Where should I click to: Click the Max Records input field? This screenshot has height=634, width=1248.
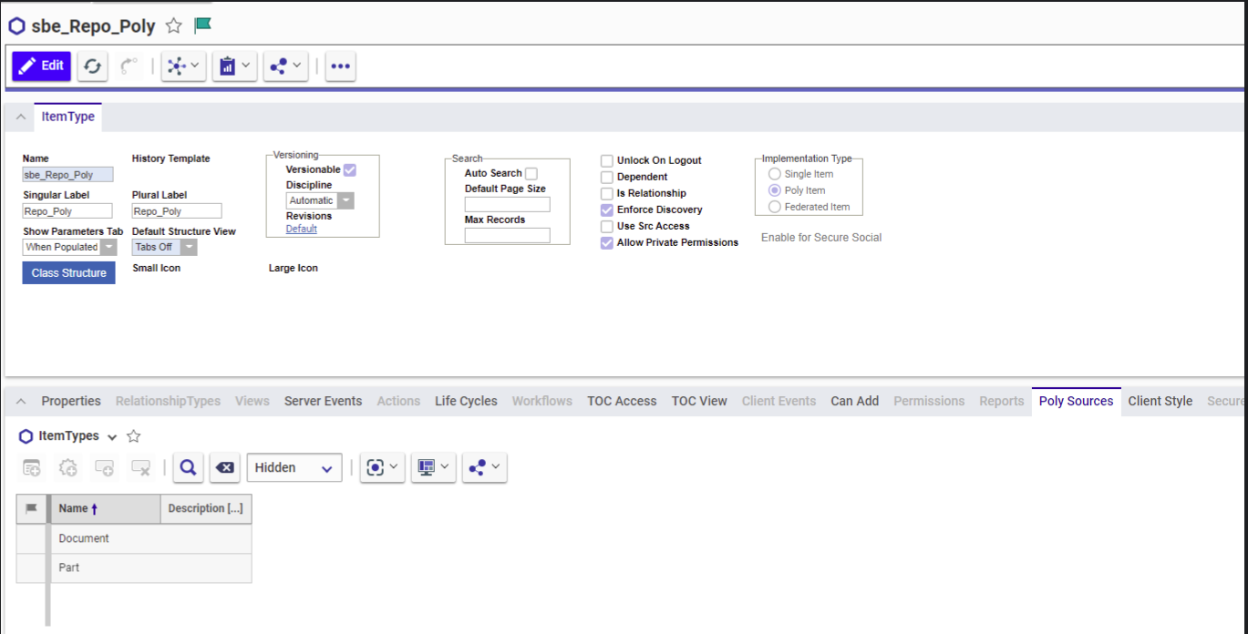coord(507,236)
